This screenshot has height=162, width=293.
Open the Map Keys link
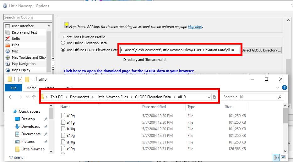tap(195, 27)
